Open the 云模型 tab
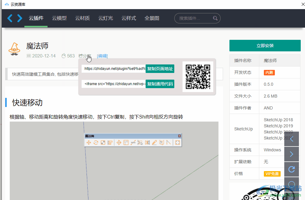 (59, 18)
